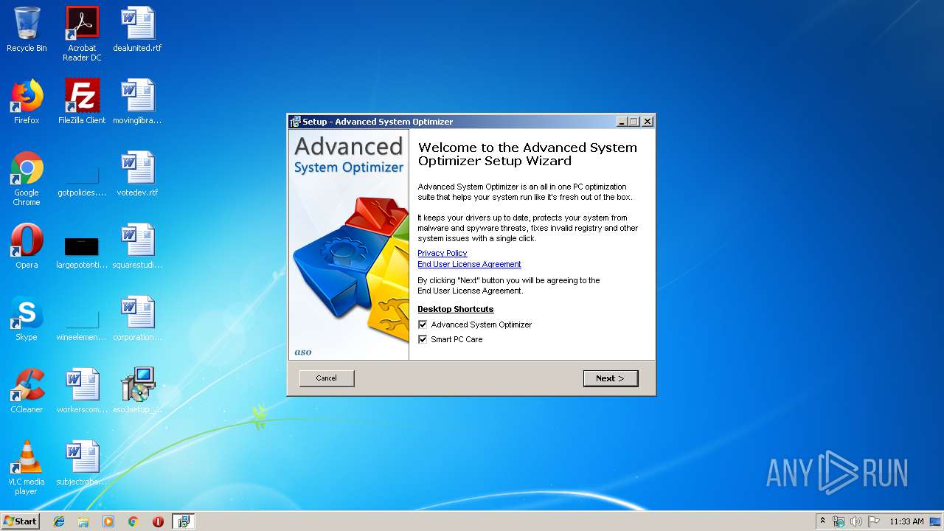
Task: Launch the FileZilla Client desktop shortcut
Action: 82,102
